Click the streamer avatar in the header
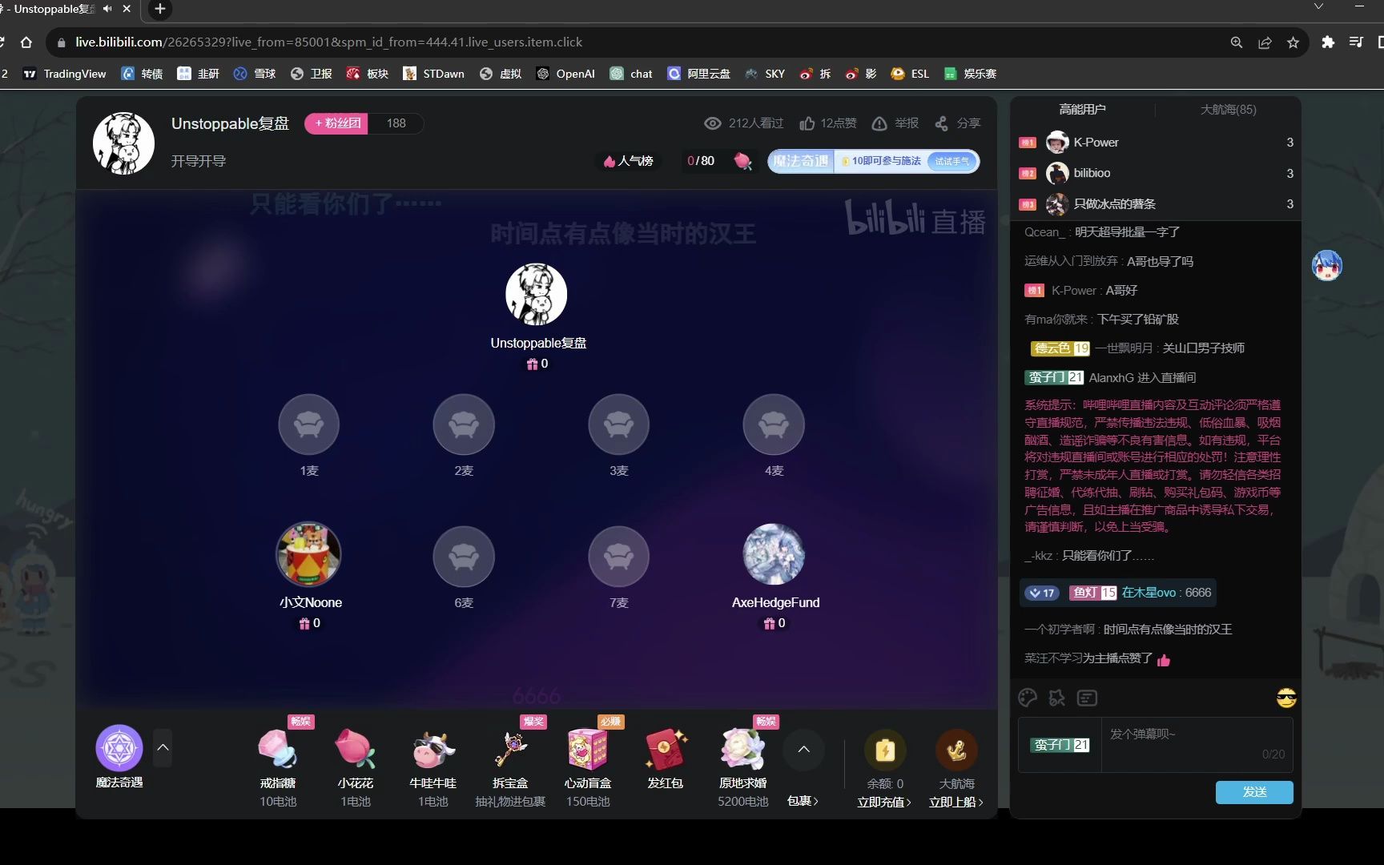 pyautogui.click(x=123, y=143)
